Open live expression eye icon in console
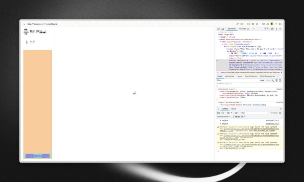Screen dimensions: 304x182 tap(236, 113)
